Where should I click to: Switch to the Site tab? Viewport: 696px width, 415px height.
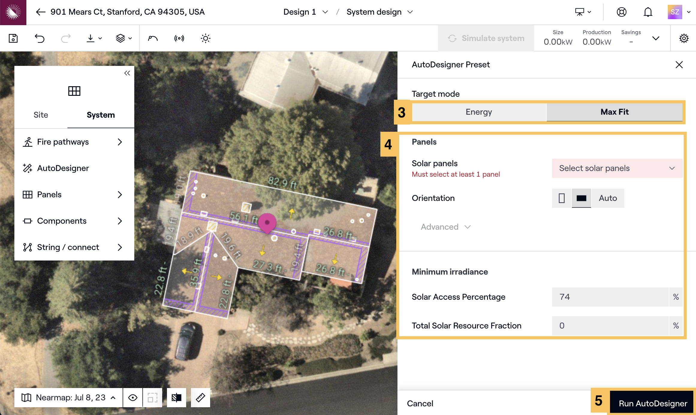click(x=41, y=115)
